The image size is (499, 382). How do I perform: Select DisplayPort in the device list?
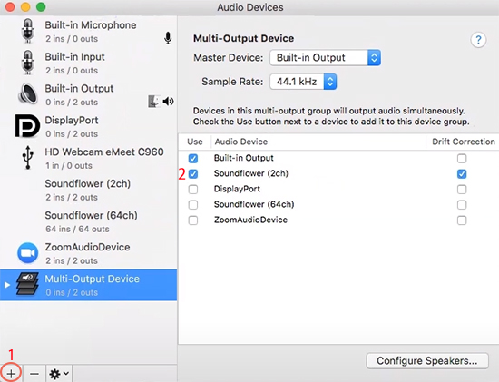(x=89, y=126)
